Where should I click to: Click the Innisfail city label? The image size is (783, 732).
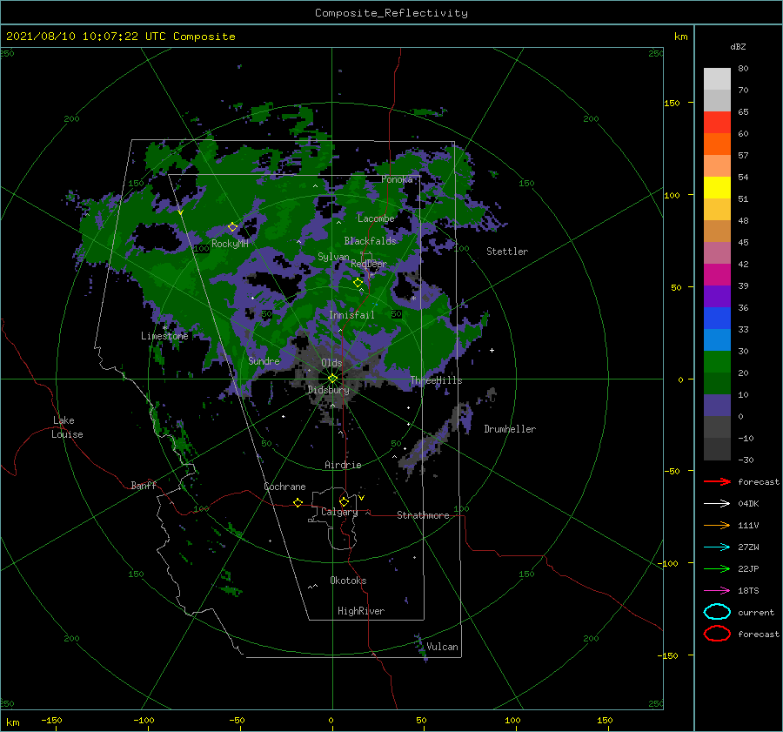pos(351,315)
